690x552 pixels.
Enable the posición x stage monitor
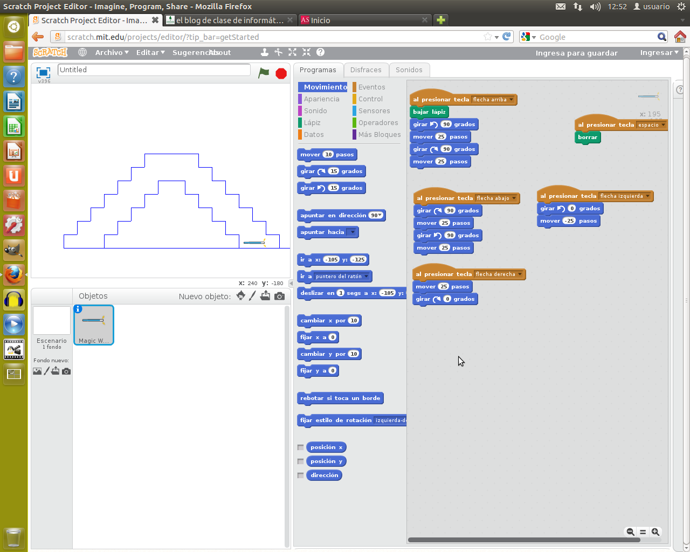(301, 447)
